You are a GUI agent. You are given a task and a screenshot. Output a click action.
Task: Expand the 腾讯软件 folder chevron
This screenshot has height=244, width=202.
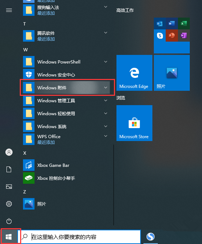[x=106, y=33]
